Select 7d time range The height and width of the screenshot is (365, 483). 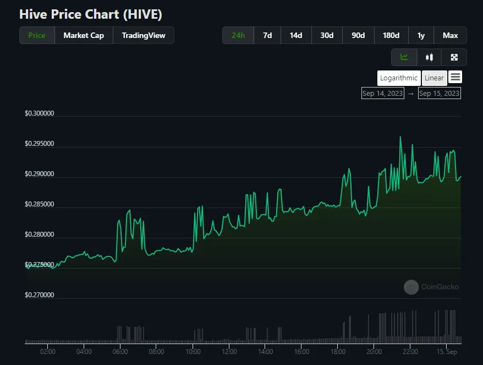267,35
